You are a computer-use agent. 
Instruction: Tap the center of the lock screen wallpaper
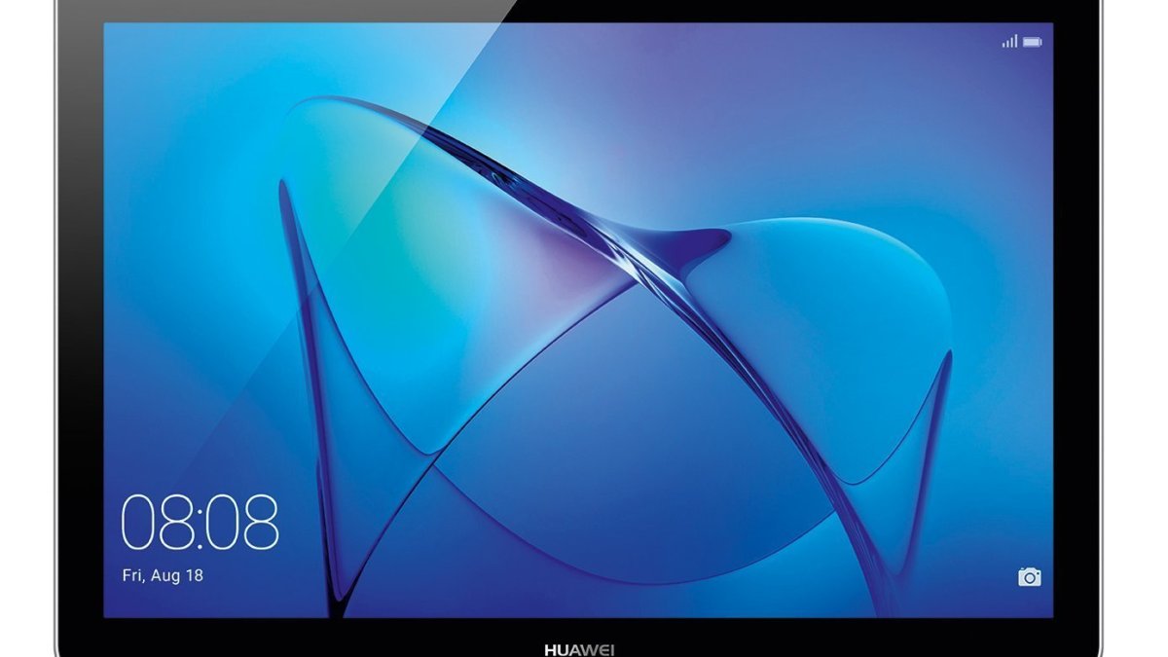pyautogui.click(x=578, y=319)
